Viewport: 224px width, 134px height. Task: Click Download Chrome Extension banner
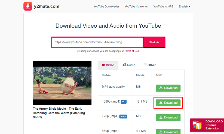[x=207, y=125]
